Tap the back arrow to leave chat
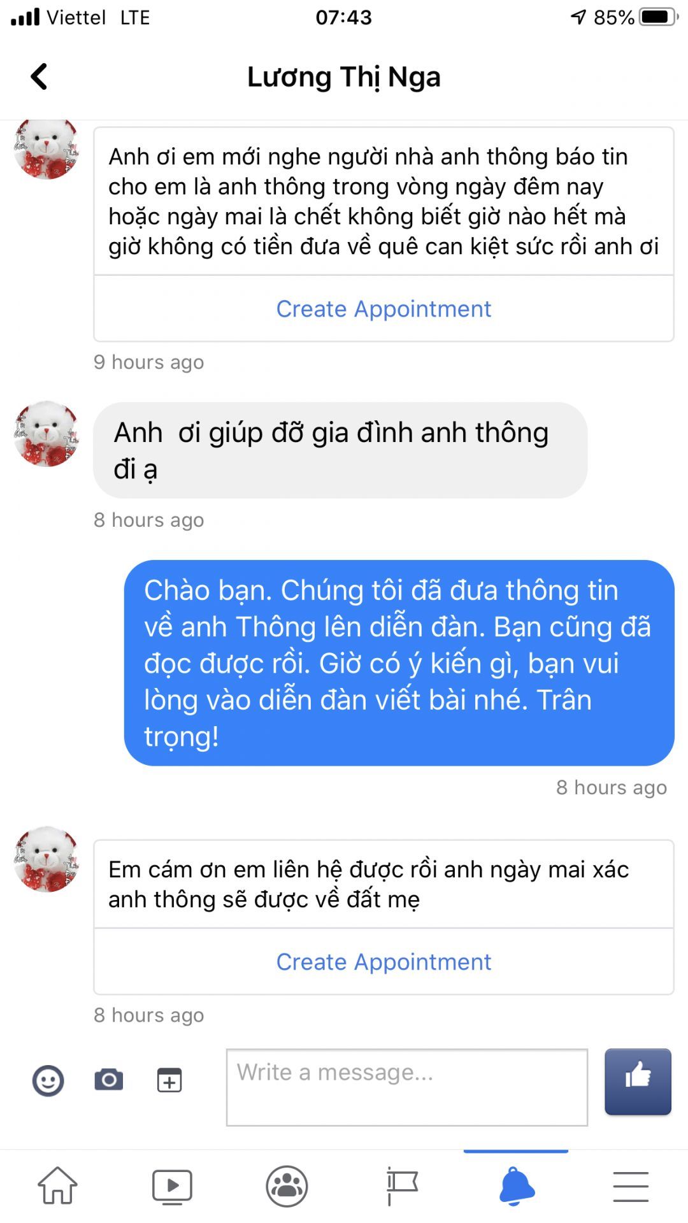The width and height of the screenshot is (688, 1223). click(39, 76)
